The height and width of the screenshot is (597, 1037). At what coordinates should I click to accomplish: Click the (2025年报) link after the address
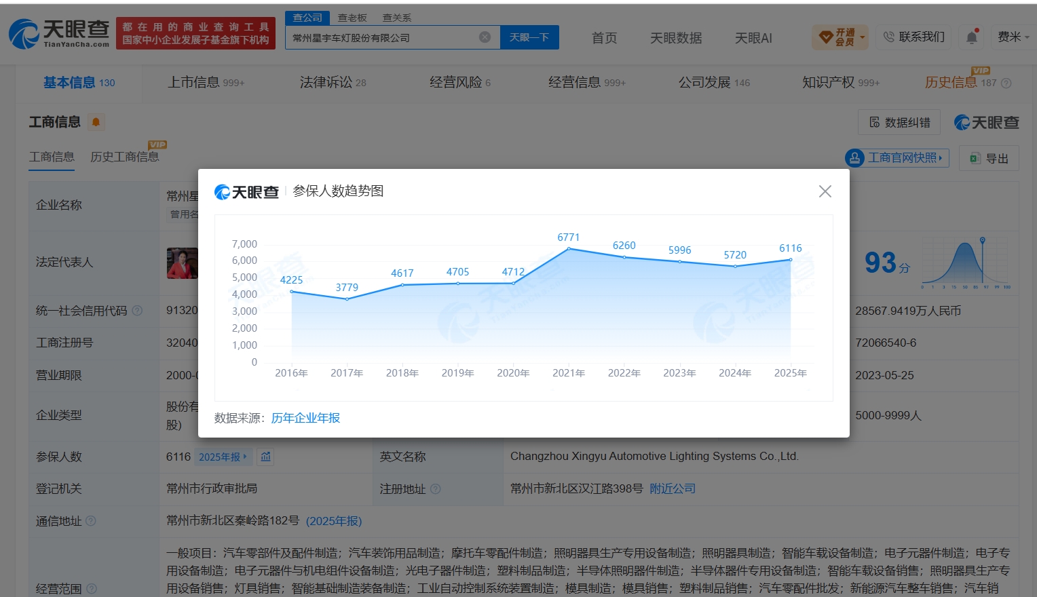(x=334, y=521)
